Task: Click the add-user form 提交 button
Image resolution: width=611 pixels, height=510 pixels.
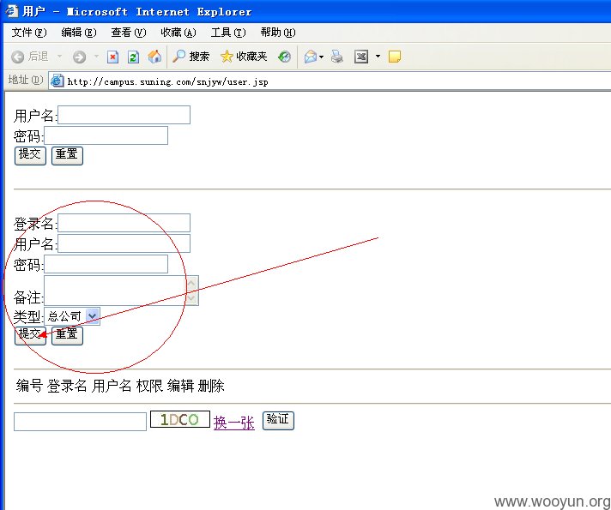Action: click(30, 335)
